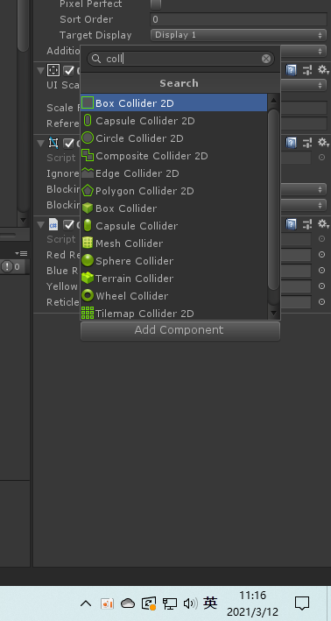
Task: Click the Tilemap Collider 2D grid icon
Action: click(x=88, y=313)
